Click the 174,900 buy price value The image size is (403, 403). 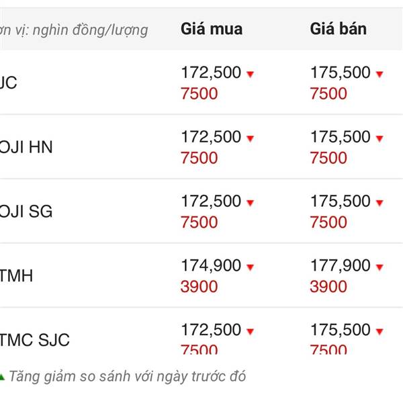(x=210, y=266)
